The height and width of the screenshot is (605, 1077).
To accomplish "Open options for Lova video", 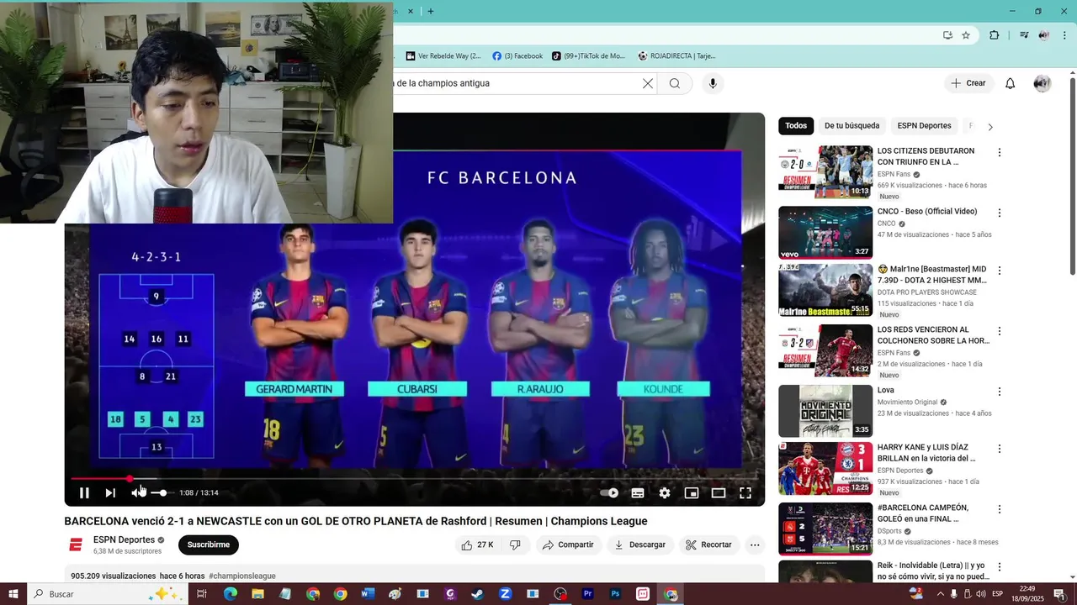I will (x=1000, y=392).
